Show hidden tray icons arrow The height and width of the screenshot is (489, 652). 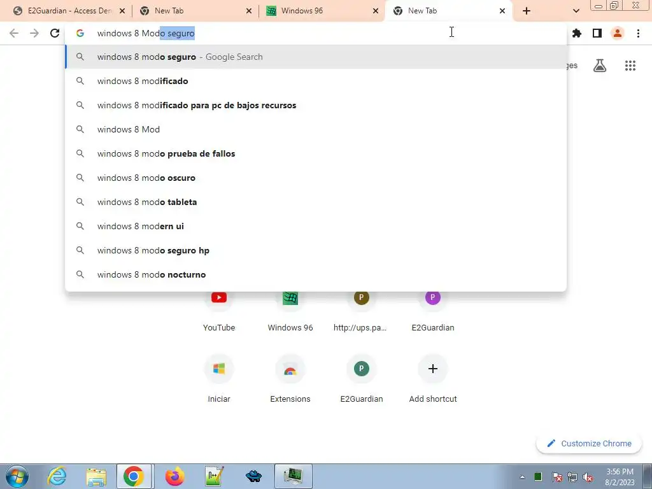click(522, 477)
